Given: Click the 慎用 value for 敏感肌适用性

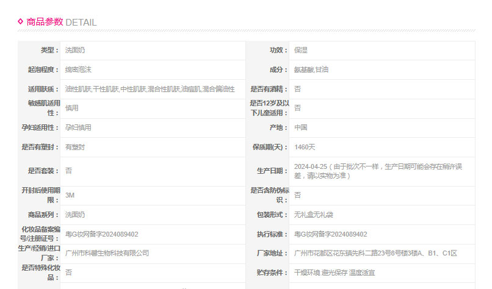Looking at the screenshot, I should (71, 108).
